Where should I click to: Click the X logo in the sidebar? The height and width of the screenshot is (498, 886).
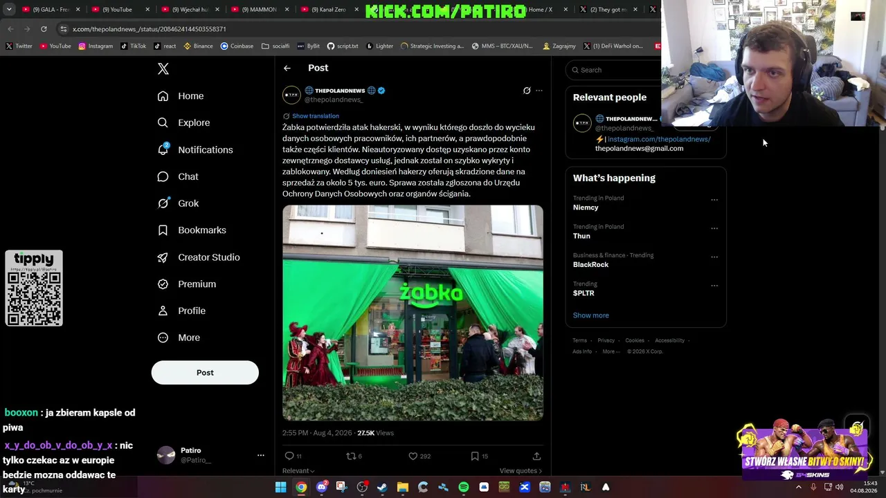pyautogui.click(x=163, y=68)
